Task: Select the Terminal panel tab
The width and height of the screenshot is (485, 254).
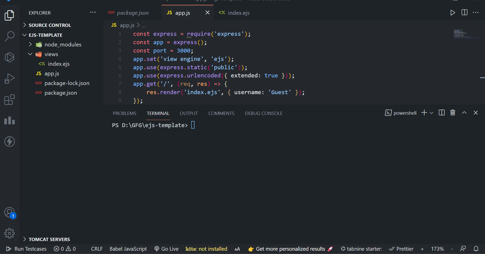Action: (158, 113)
